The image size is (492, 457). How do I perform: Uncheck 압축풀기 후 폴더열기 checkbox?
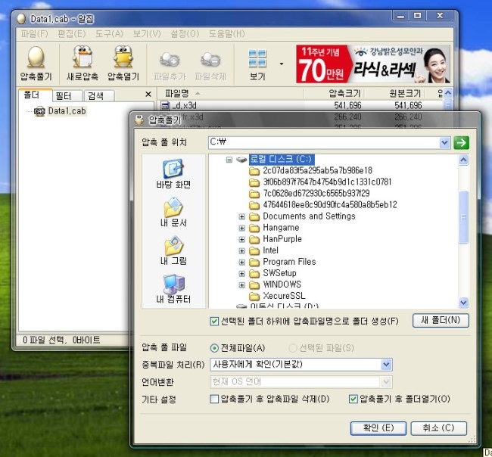[x=353, y=399]
